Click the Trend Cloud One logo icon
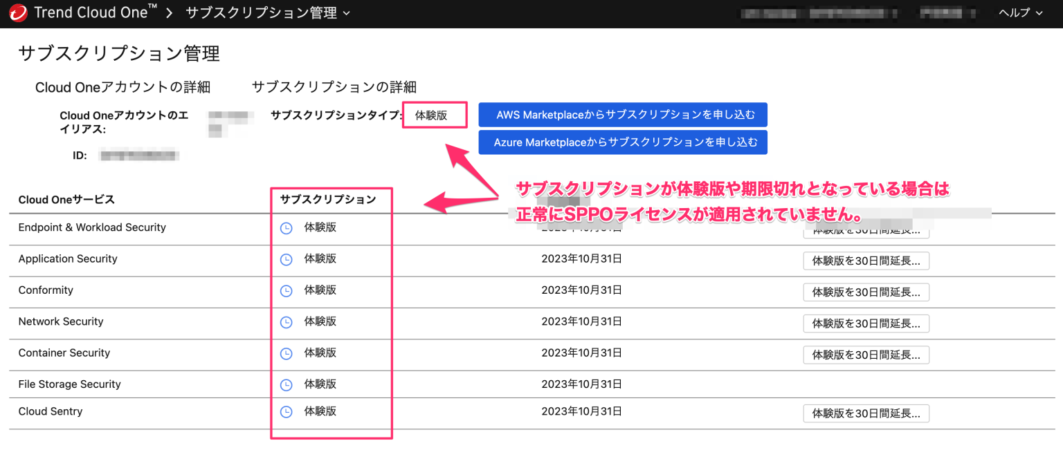Screen dimensions: 1063x459 19,12
